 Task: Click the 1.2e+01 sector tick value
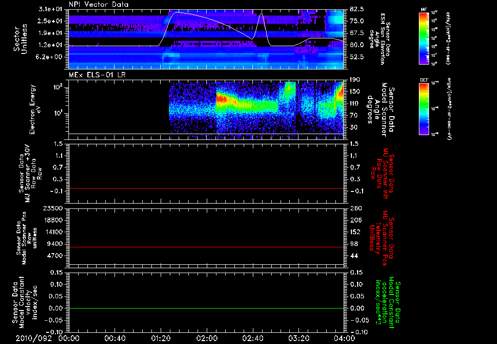[50, 45]
